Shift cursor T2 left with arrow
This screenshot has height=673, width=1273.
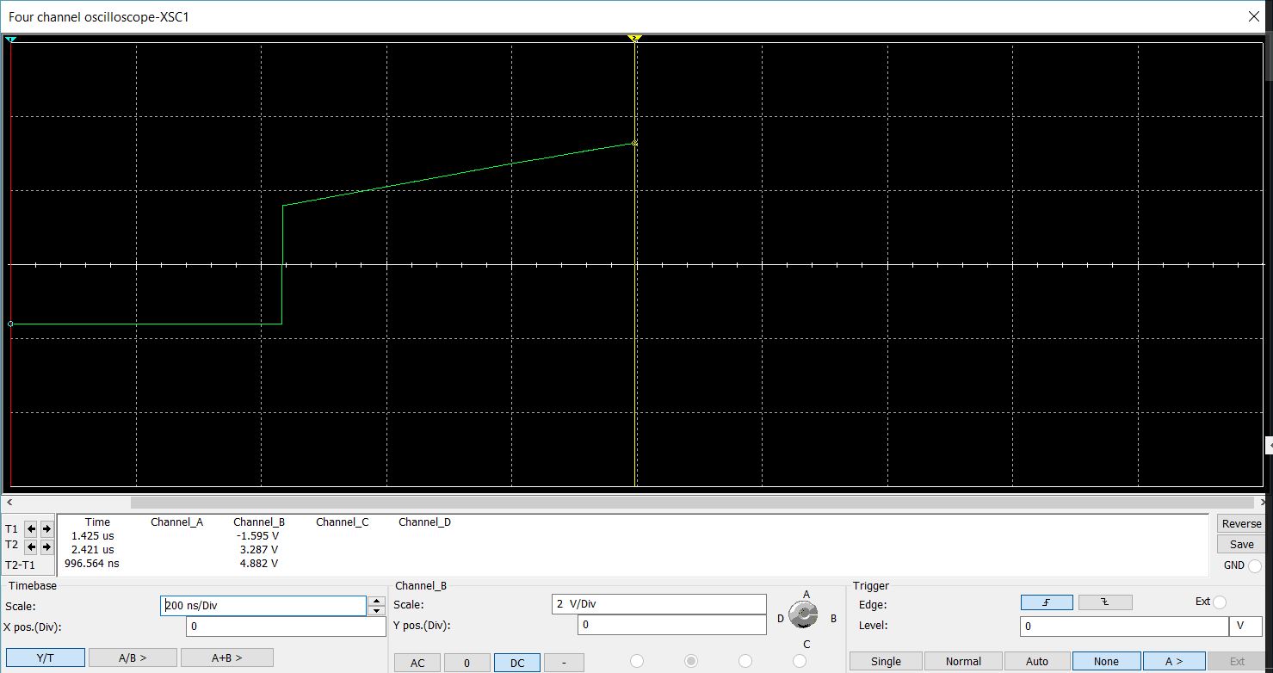31,546
